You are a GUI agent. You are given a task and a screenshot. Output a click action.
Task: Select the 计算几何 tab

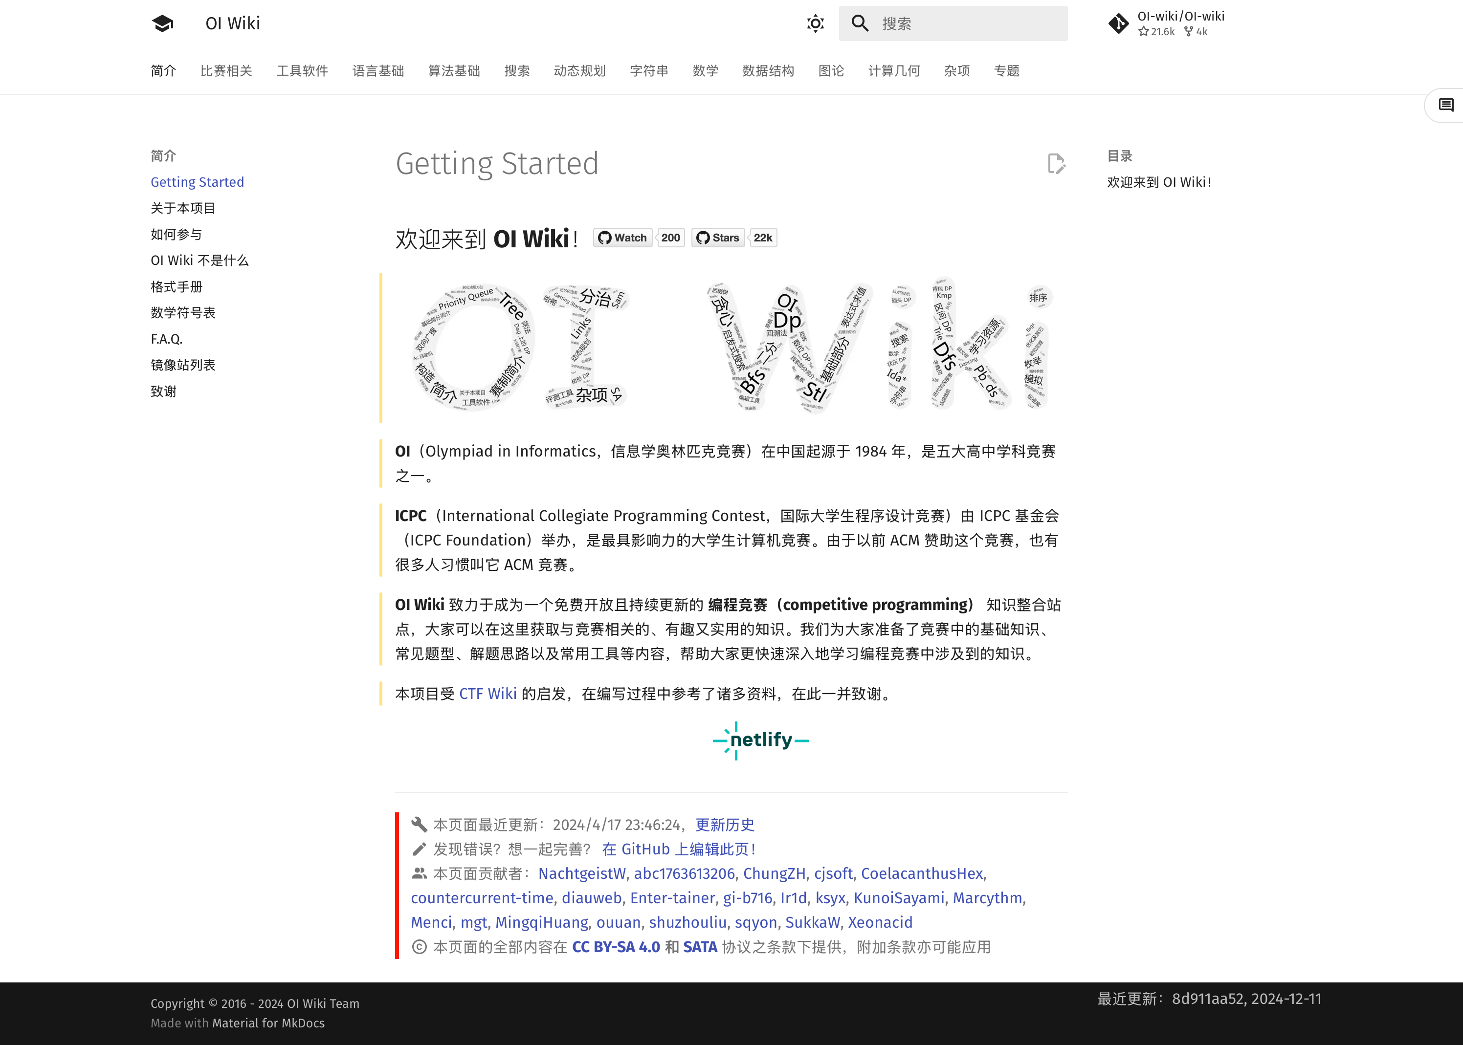893,71
